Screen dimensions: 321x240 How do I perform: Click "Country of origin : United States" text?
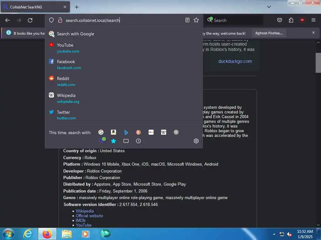(x=94, y=151)
